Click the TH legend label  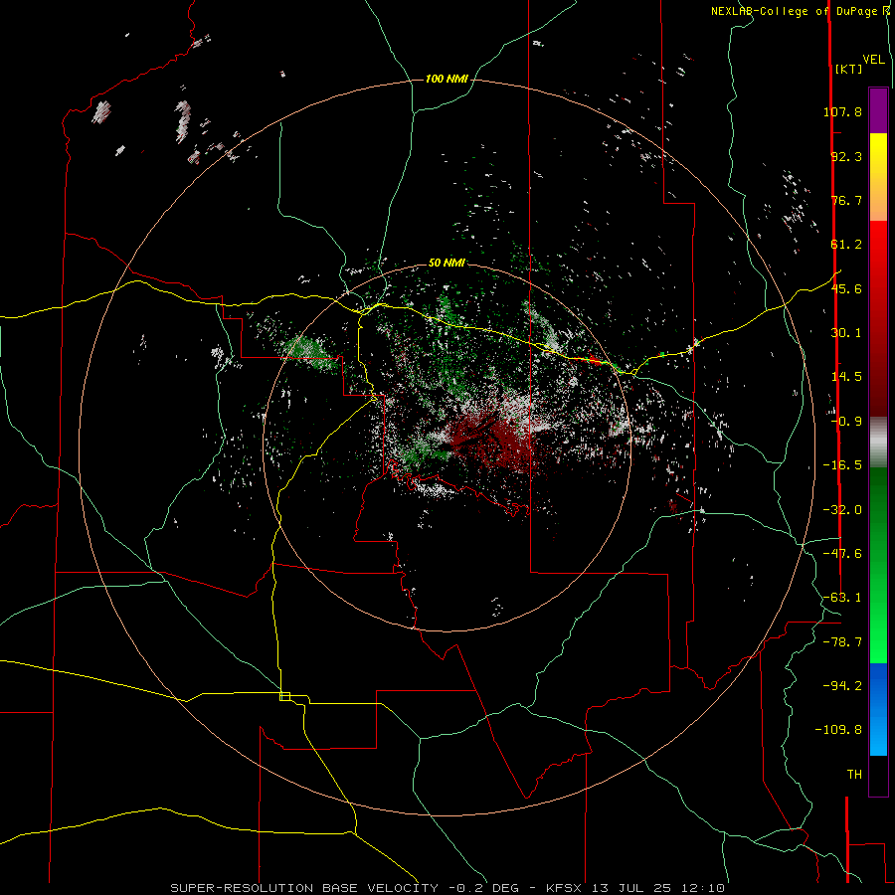854,775
